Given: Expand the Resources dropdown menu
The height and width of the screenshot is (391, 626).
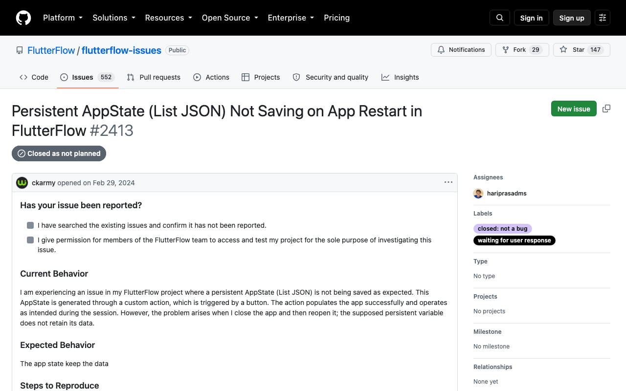Looking at the screenshot, I should (169, 18).
